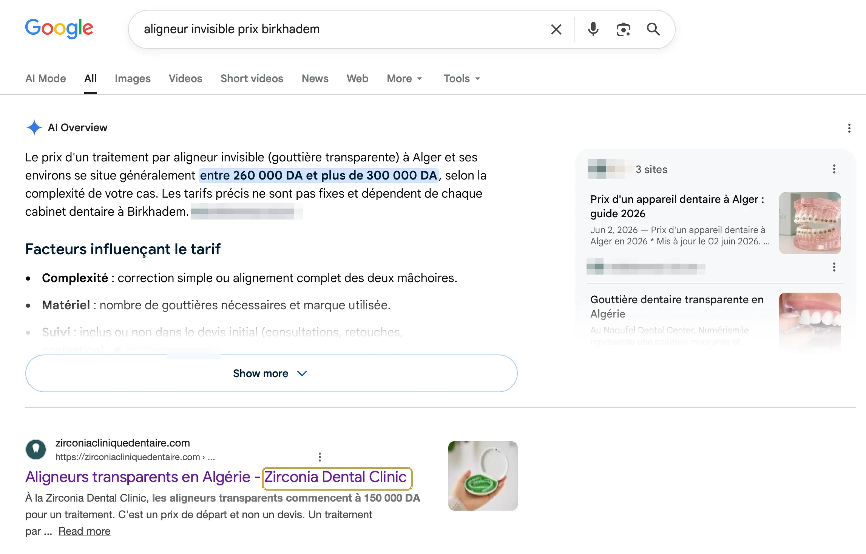The width and height of the screenshot is (866, 554).
Task: Start voice search with the microphone icon
Action: [x=593, y=29]
